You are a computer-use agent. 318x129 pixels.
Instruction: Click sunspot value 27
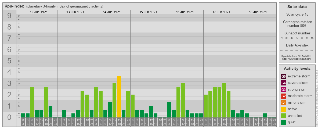point(297,38)
